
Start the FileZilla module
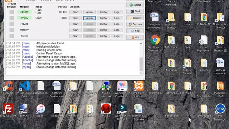75,24
